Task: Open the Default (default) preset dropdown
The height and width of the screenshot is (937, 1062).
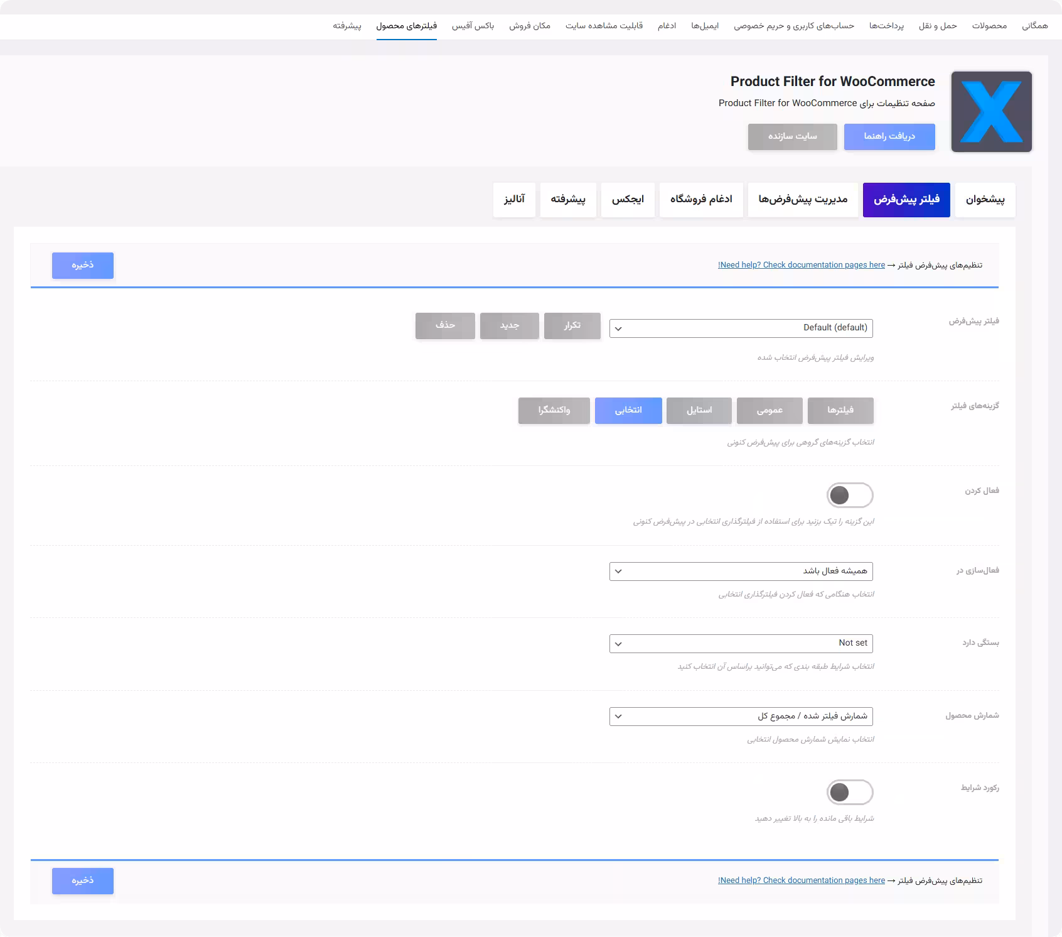Action: click(741, 328)
